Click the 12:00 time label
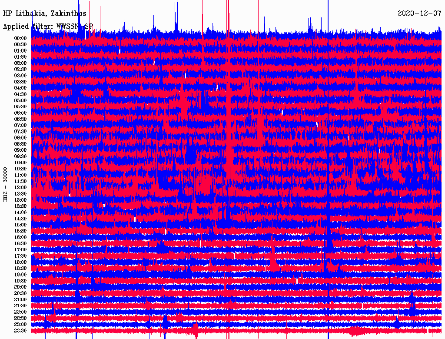This screenshot has width=445, height=339. [20, 188]
